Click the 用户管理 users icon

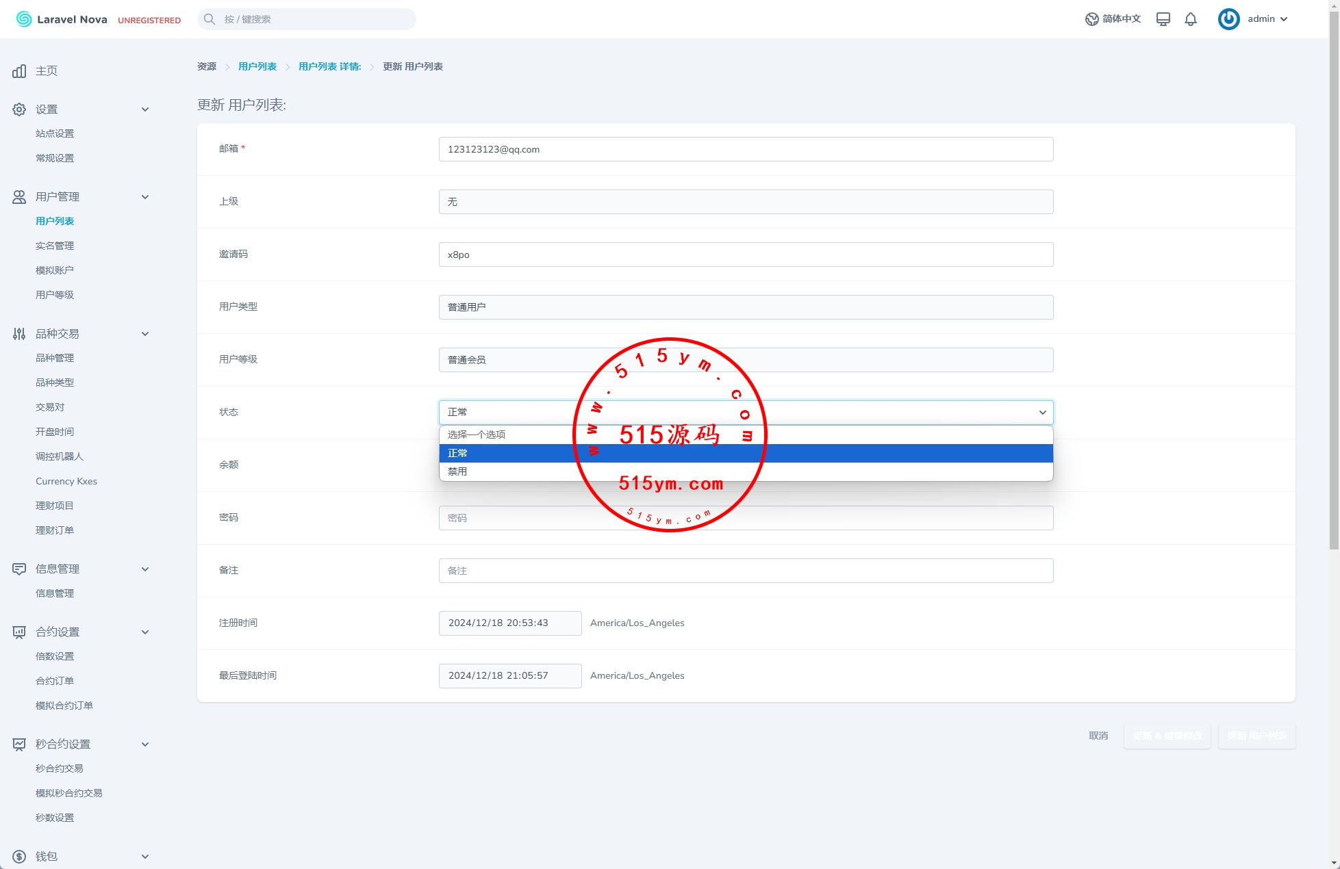pyautogui.click(x=19, y=197)
